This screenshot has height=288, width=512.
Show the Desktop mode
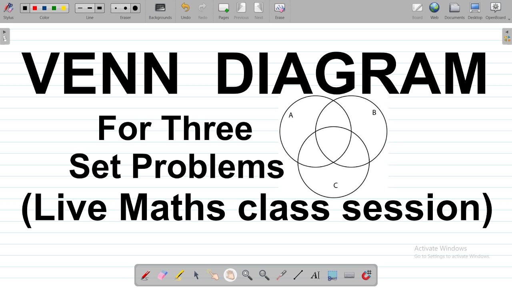475,11
